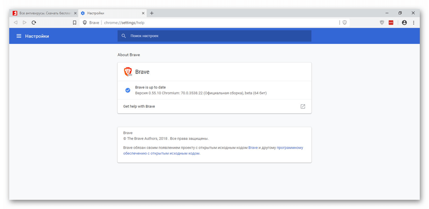
Task: Bookmark this page with bookmark icon
Action: pos(74,22)
